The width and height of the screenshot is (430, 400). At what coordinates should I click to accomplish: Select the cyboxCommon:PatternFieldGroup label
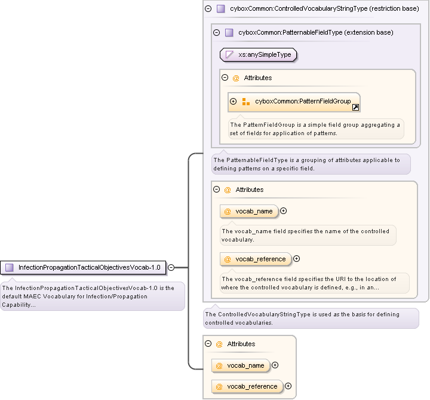(x=303, y=102)
